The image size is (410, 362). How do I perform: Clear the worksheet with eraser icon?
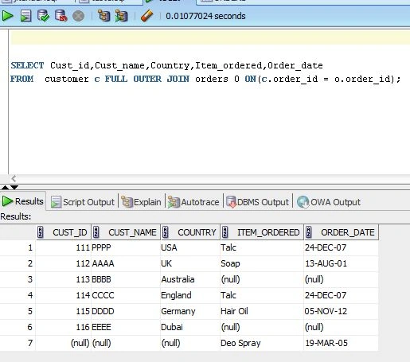click(146, 16)
